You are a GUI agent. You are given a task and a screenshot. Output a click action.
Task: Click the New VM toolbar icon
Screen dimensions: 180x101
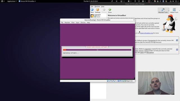[92, 11]
